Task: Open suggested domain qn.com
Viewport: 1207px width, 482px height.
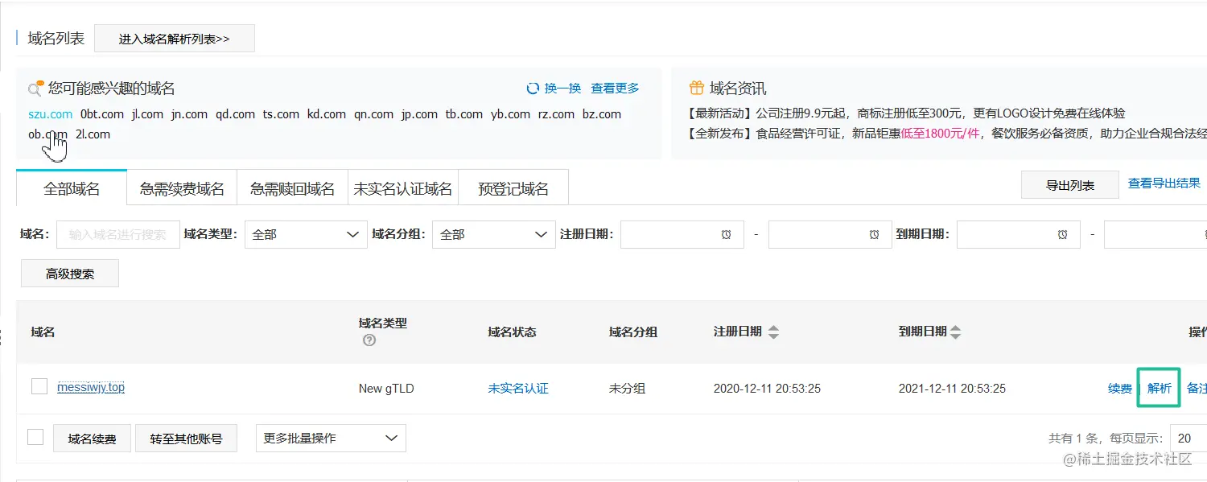Action: click(373, 114)
